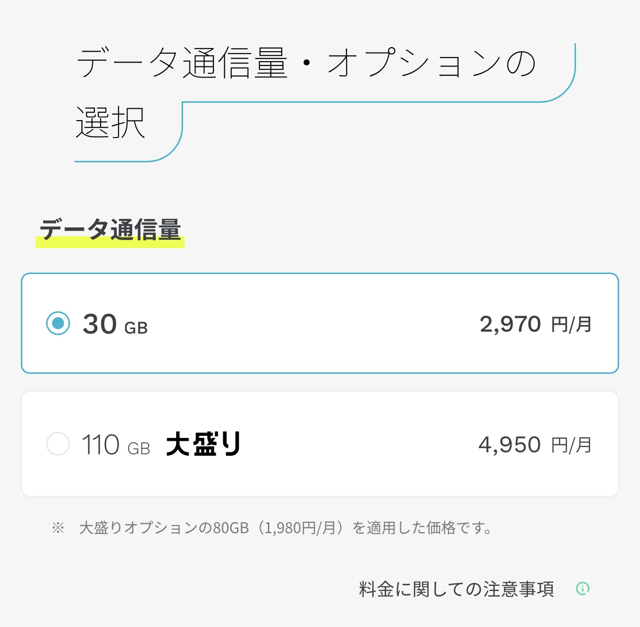Choose the 110 GB 大盛り plan card
This screenshot has width=640, height=627.
click(x=320, y=444)
